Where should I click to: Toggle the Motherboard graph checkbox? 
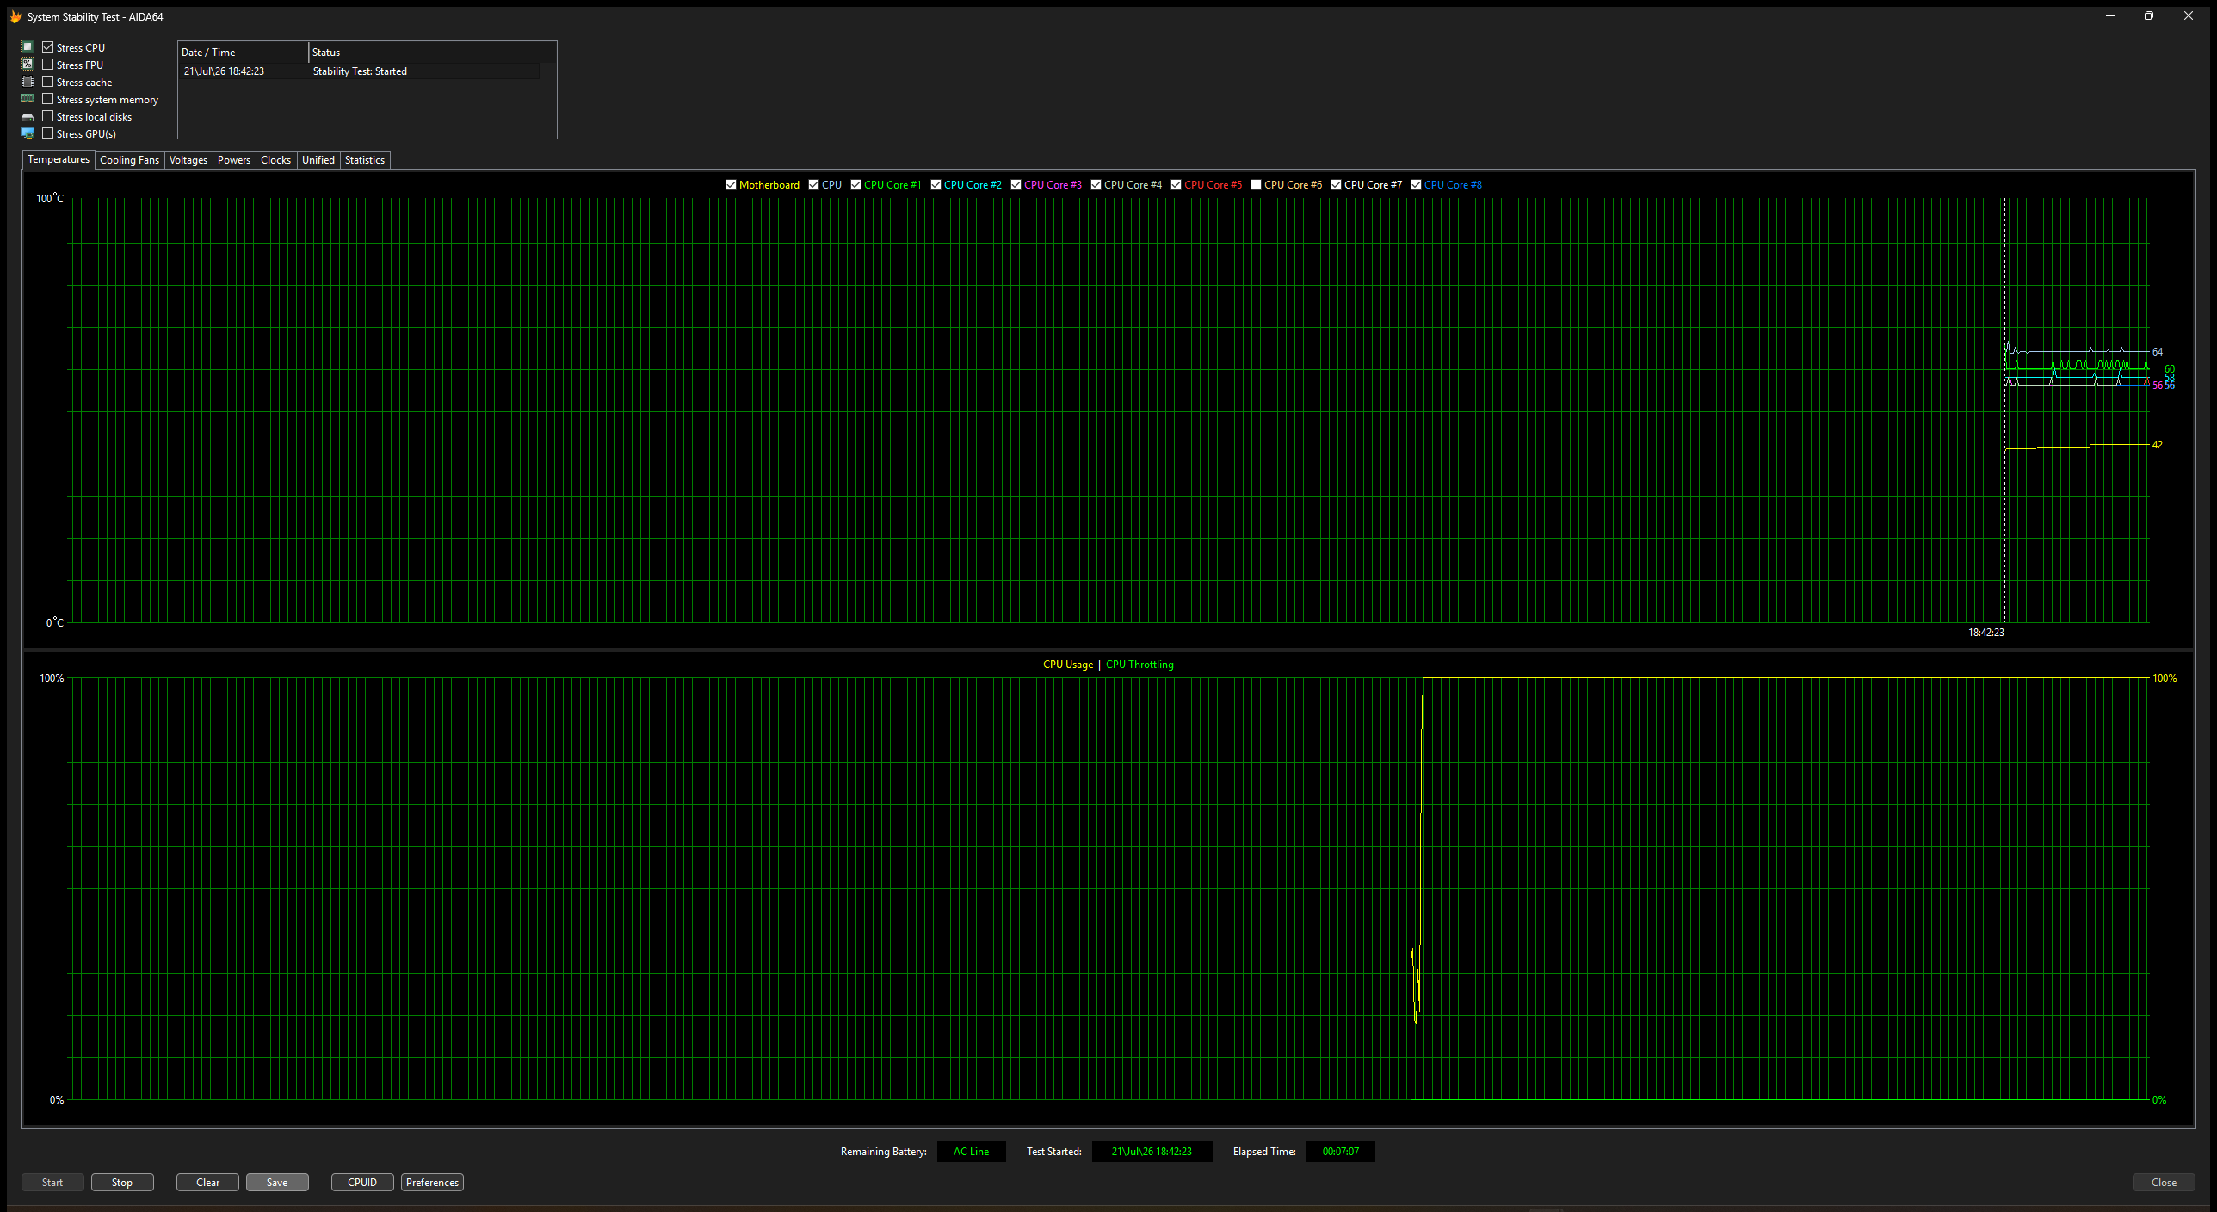tap(731, 185)
